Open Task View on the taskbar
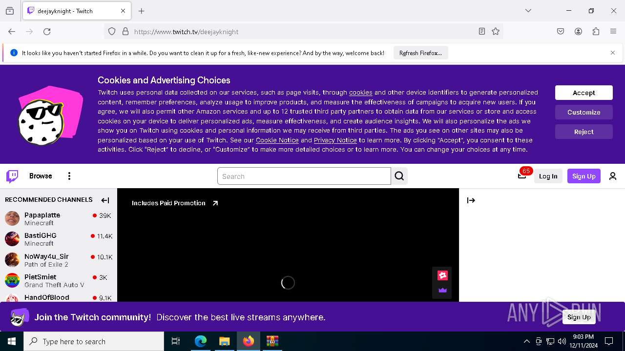Image resolution: width=625 pixels, height=351 pixels. point(176,341)
